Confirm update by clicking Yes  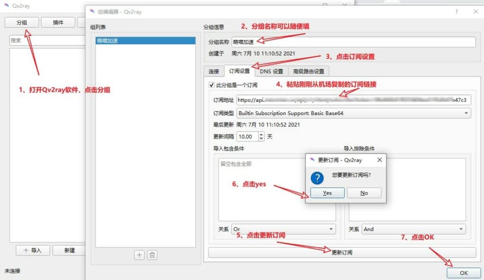tap(327, 192)
